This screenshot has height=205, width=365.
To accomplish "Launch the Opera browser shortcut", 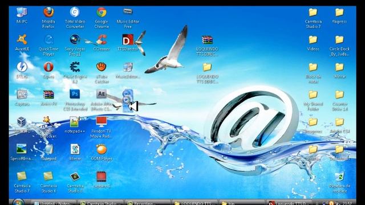I will click(x=48, y=67).
